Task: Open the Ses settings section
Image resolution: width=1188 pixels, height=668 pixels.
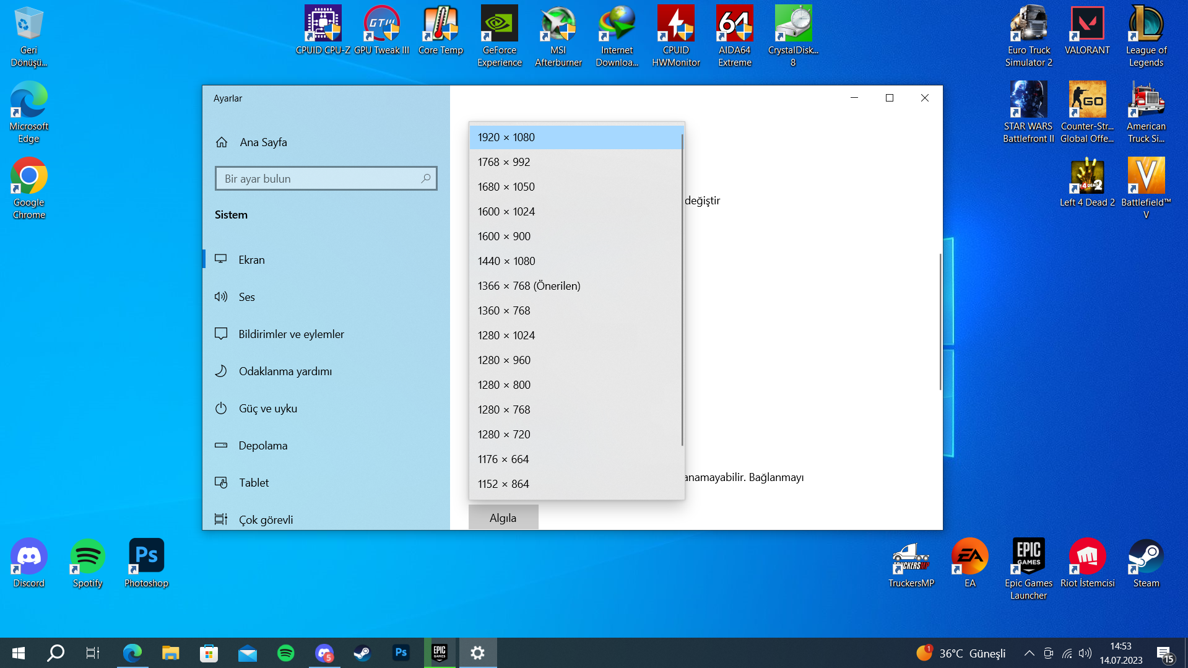Action: tap(246, 297)
